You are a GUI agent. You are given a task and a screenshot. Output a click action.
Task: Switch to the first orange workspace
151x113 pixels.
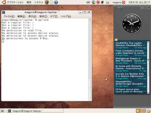pos(138,111)
